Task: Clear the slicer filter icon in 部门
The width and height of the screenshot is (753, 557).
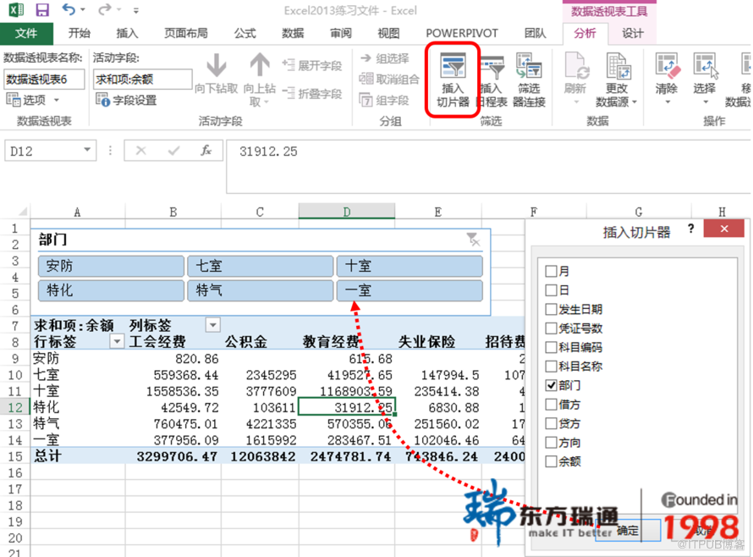Action: pyautogui.click(x=473, y=240)
